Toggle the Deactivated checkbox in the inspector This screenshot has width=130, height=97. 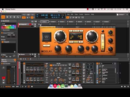pos(2,30)
